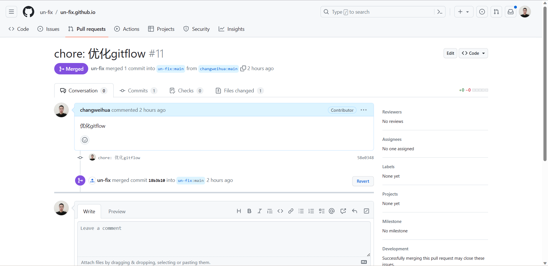Insert a link in comment
The height and width of the screenshot is (266, 548).
[x=291, y=211]
